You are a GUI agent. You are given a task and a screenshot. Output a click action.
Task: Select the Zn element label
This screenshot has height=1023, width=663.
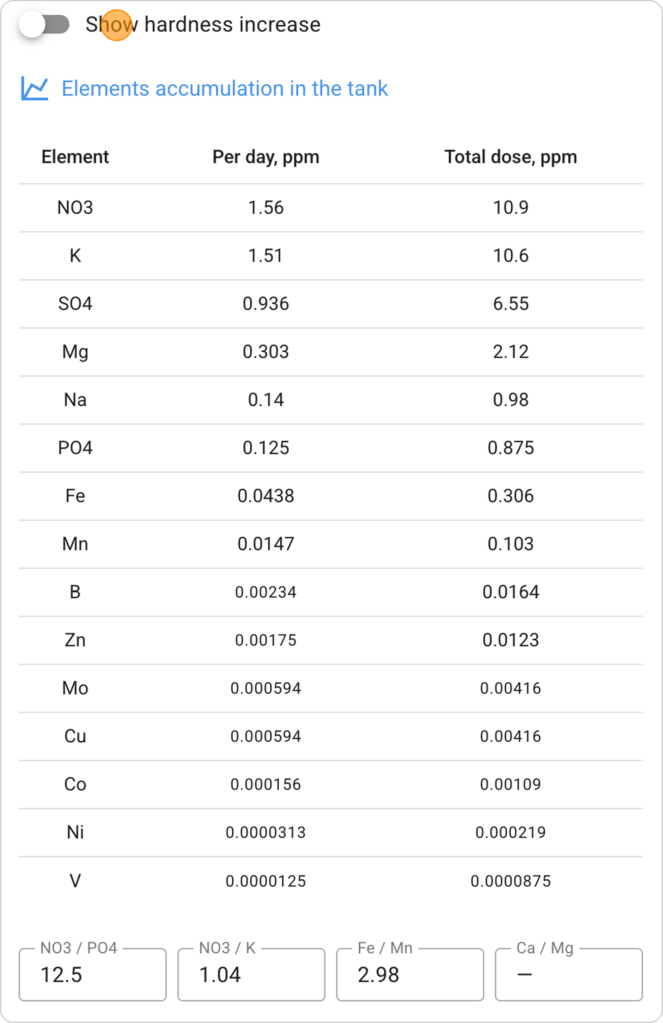(75, 640)
